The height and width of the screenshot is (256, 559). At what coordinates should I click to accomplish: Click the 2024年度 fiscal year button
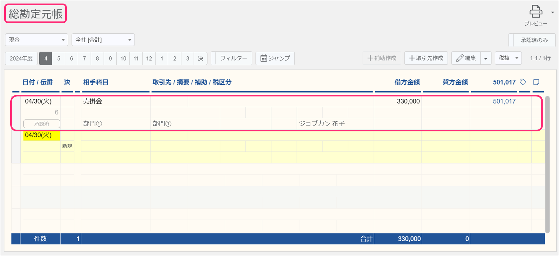21,59
